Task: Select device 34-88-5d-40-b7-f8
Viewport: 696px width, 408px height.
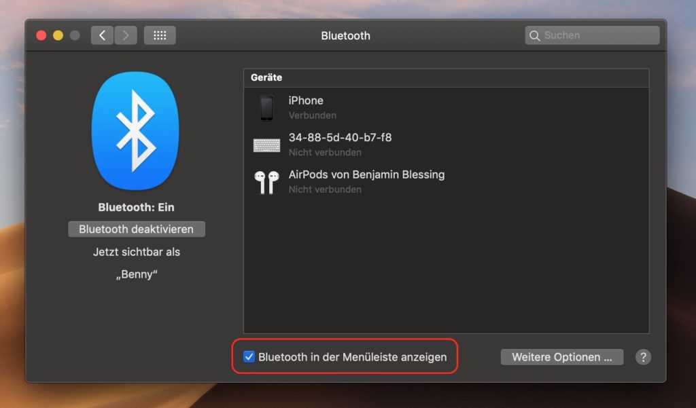Action: point(446,145)
